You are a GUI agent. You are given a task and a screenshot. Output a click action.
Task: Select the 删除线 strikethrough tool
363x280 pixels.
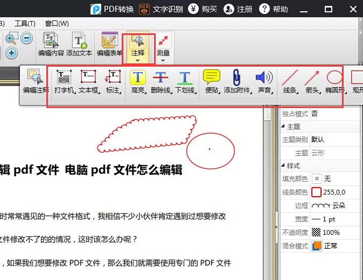161,82
